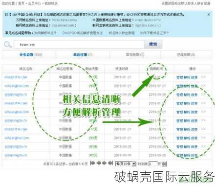215x186 pixels.
Task: Open the 会员中心 breadcrumb link
Action: (x=34, y=3)
